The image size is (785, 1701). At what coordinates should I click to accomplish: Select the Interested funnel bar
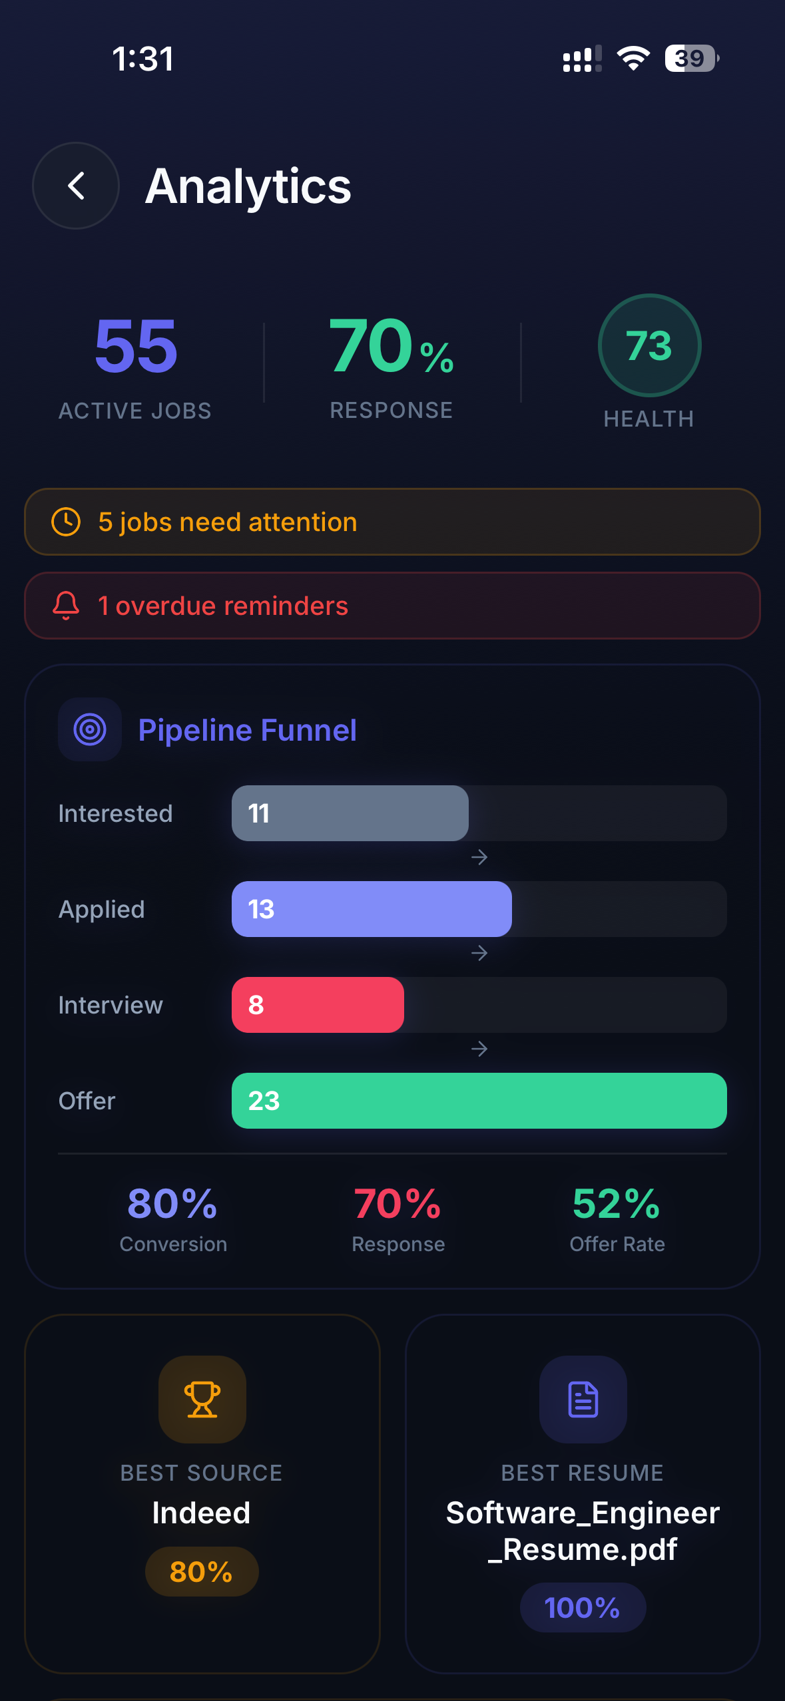pos(350,813)
